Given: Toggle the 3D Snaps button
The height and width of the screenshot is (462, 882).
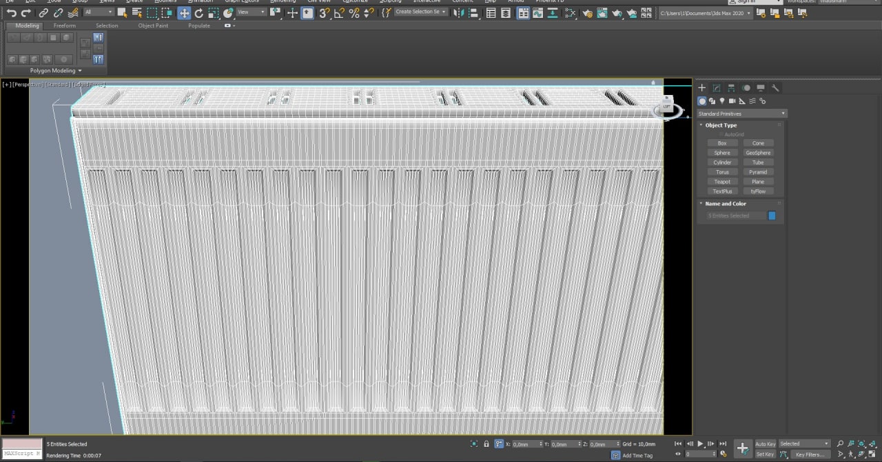Looking at the screenshot, I should 324,12.
